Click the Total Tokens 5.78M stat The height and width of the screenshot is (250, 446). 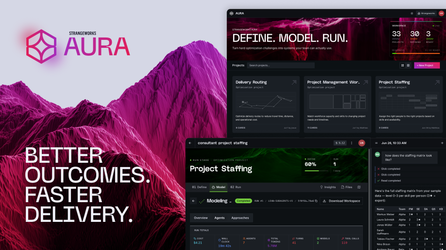[x=276, y=242]
